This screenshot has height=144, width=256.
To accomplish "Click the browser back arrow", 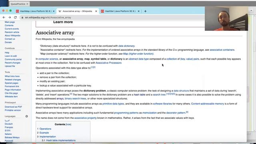I will click(4, 17).
